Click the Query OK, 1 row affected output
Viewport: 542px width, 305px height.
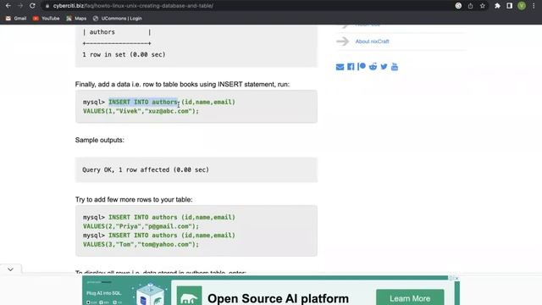click(x=146, y=169)
